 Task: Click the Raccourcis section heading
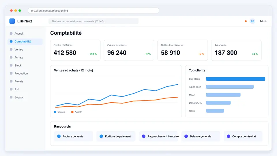tap(62, 127)
